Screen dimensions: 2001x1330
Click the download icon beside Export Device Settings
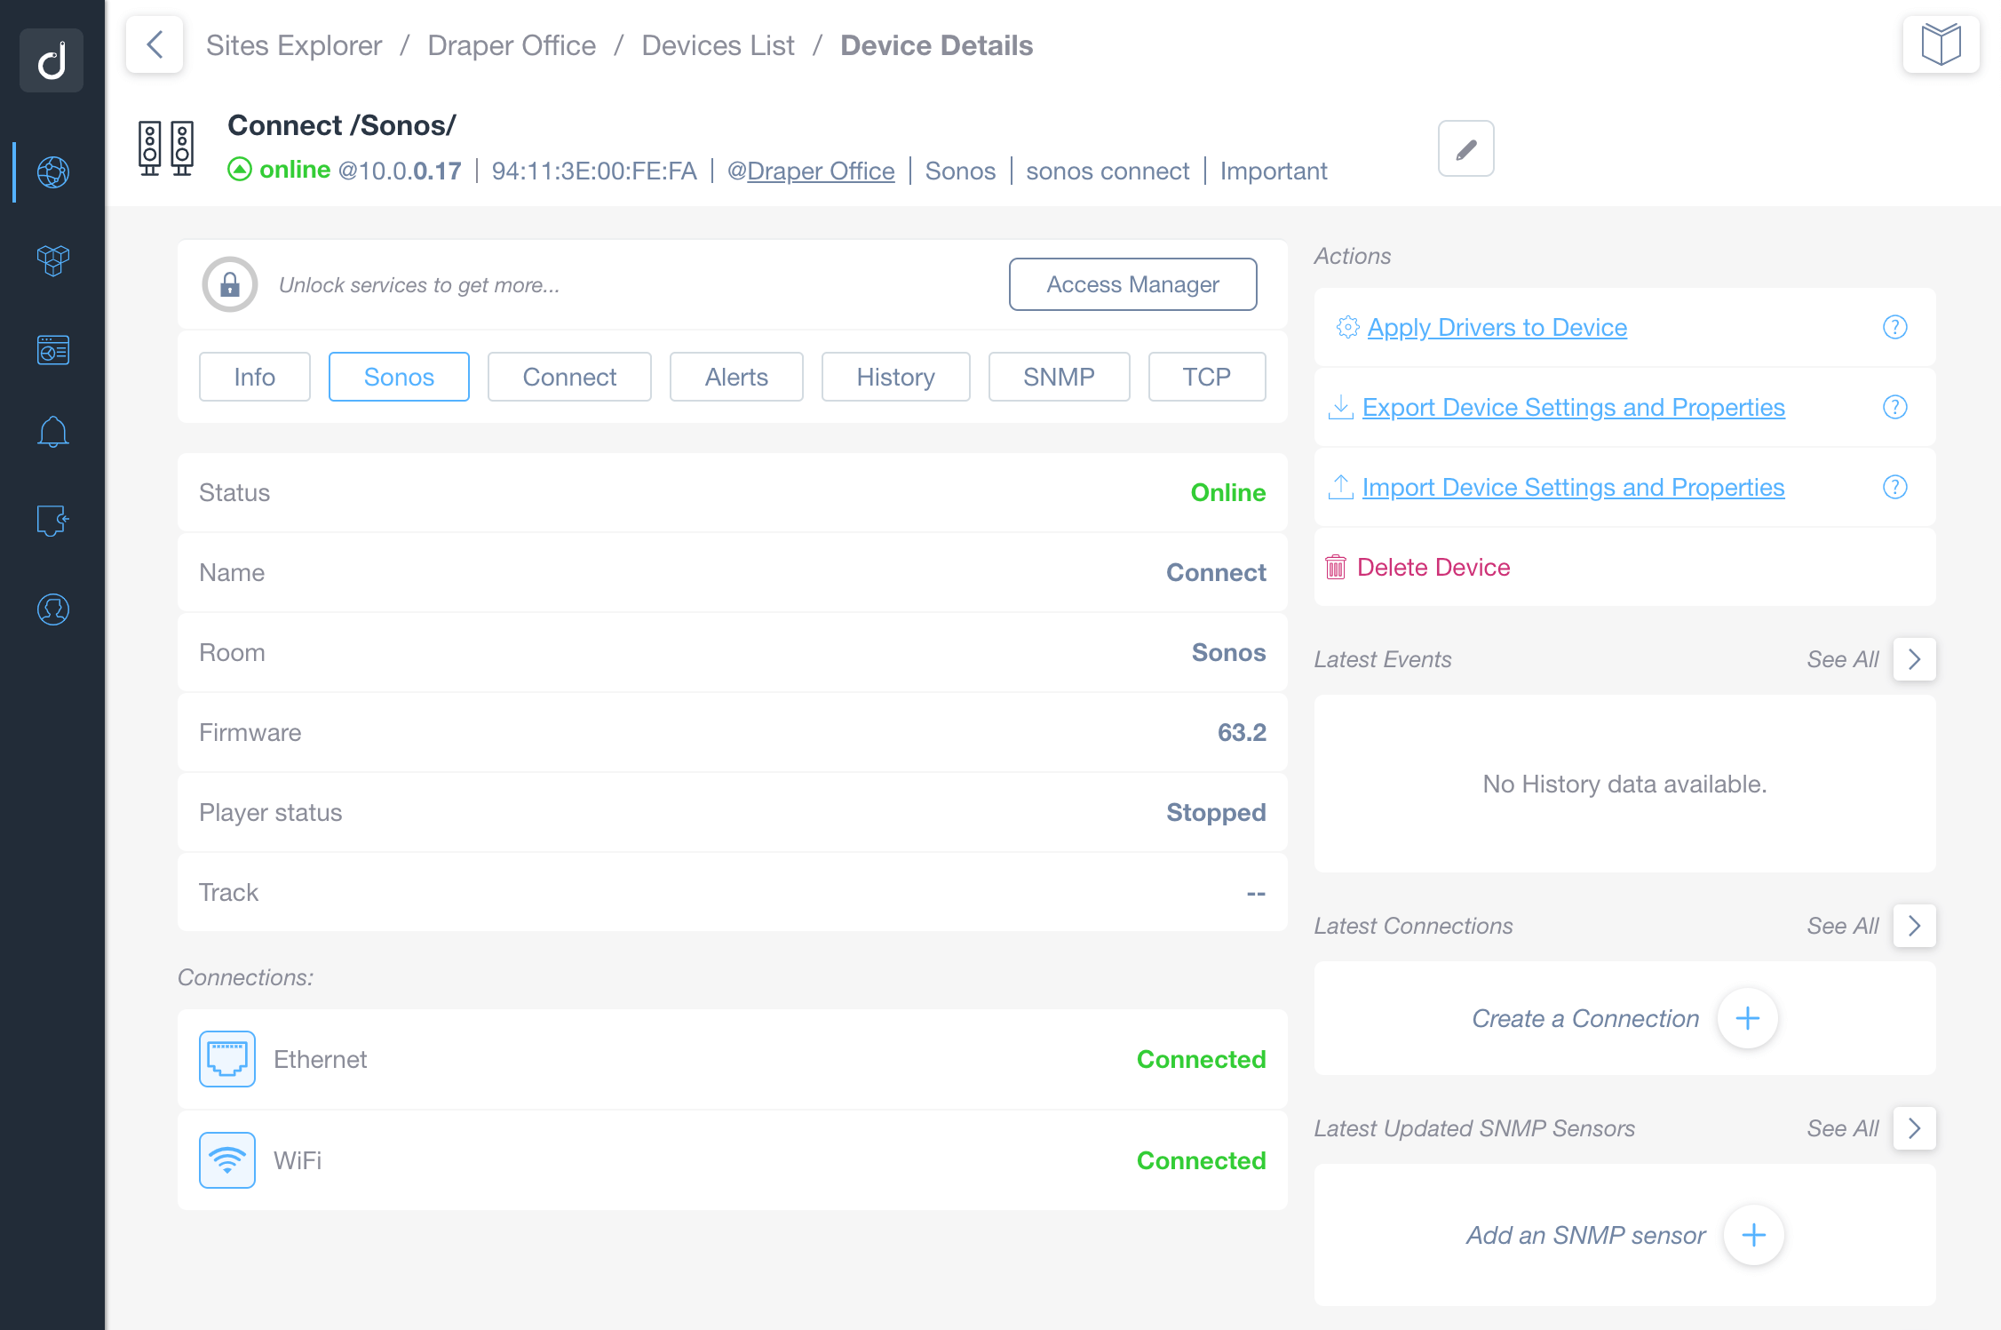(1340, 407)
